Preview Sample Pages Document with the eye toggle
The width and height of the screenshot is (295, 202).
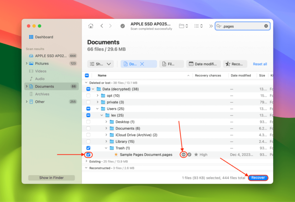184,154
